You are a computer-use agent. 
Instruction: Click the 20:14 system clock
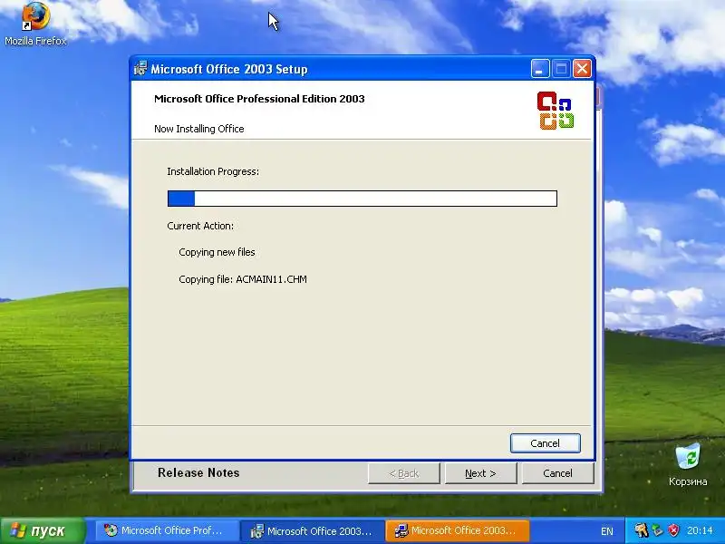[x=700, y=530]
